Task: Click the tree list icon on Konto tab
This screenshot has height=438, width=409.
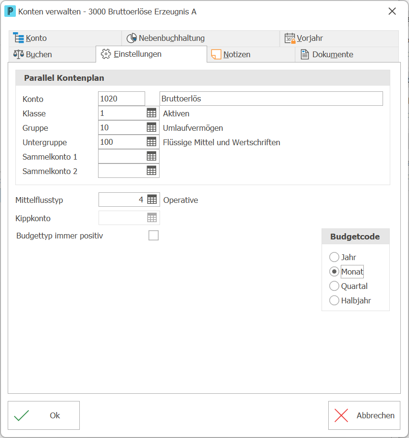Action: click(18, 38)
